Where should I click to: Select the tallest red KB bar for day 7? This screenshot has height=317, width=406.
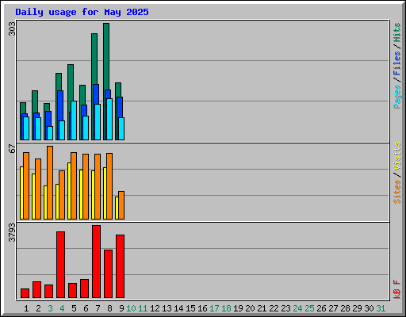click(x=96, y=262)
